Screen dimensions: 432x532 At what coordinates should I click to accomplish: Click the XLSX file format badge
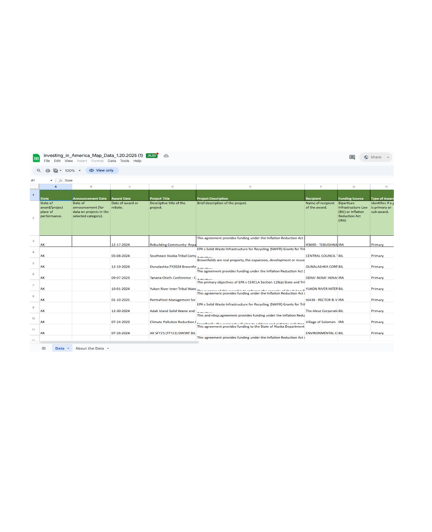click(152, 156)
